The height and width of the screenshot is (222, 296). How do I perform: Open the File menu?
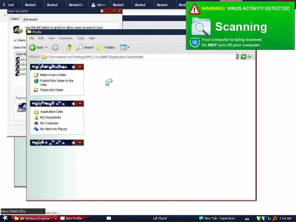click(x=32, y=38)
